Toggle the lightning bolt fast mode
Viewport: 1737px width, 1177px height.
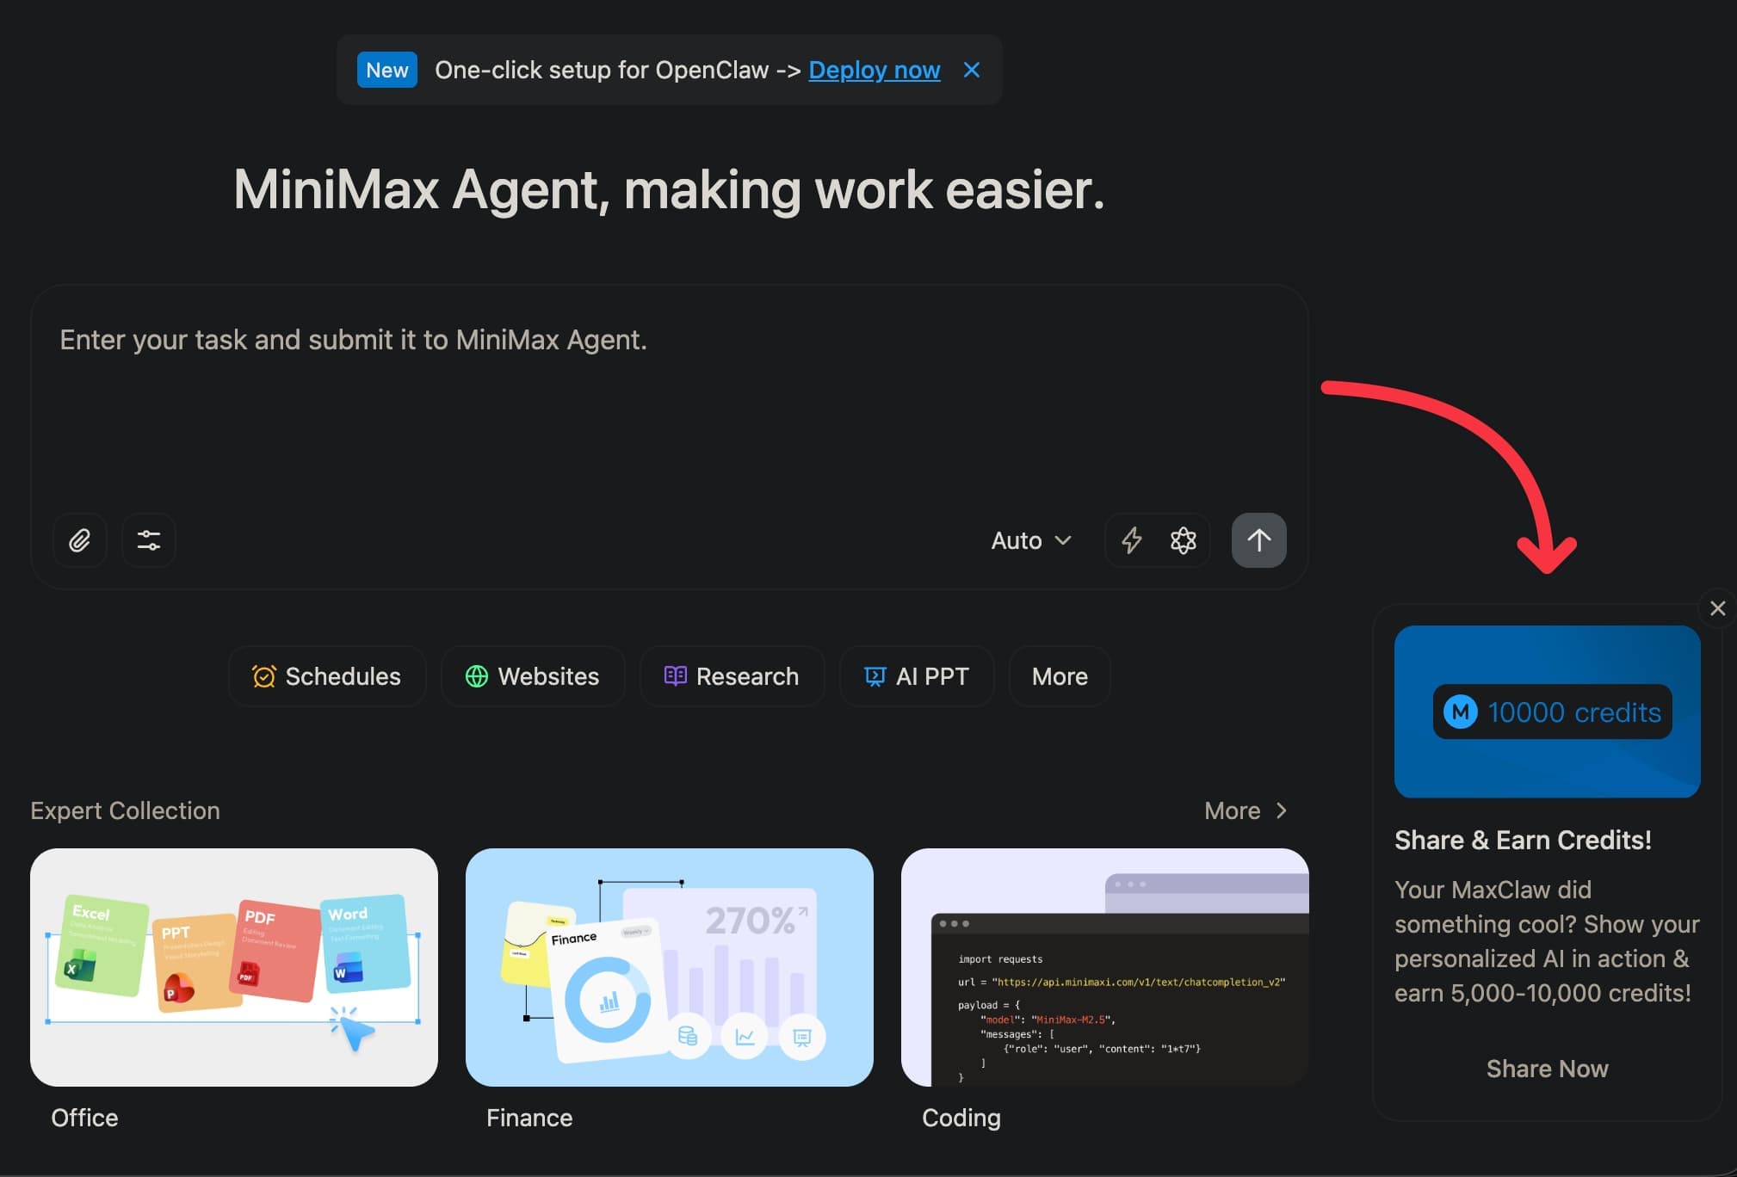(x=1131, y=540)
